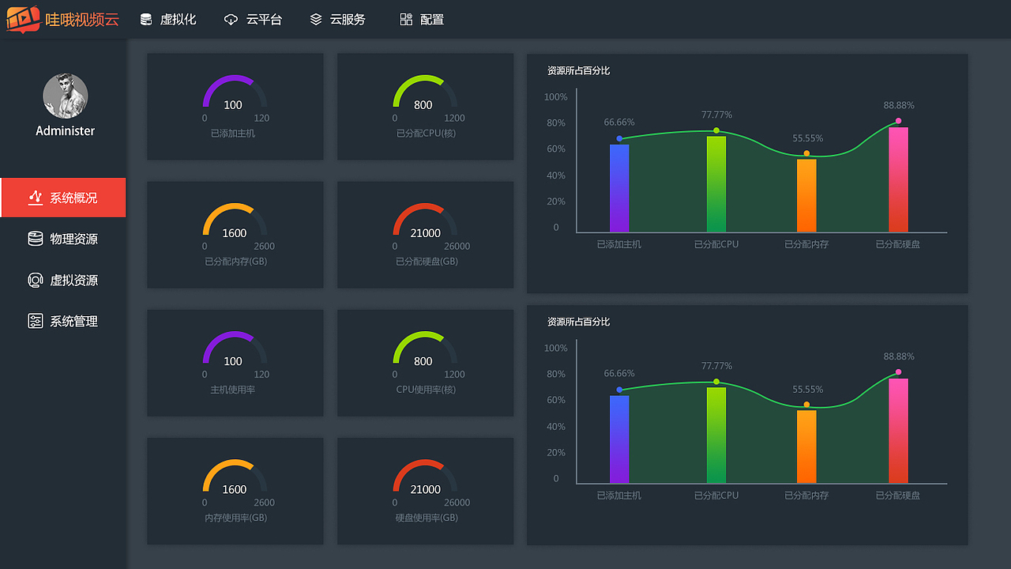Click the orange 已分配内存 bar in lower chart
Viewport: 1011px width, 569px height.
[x=806, y=447]
